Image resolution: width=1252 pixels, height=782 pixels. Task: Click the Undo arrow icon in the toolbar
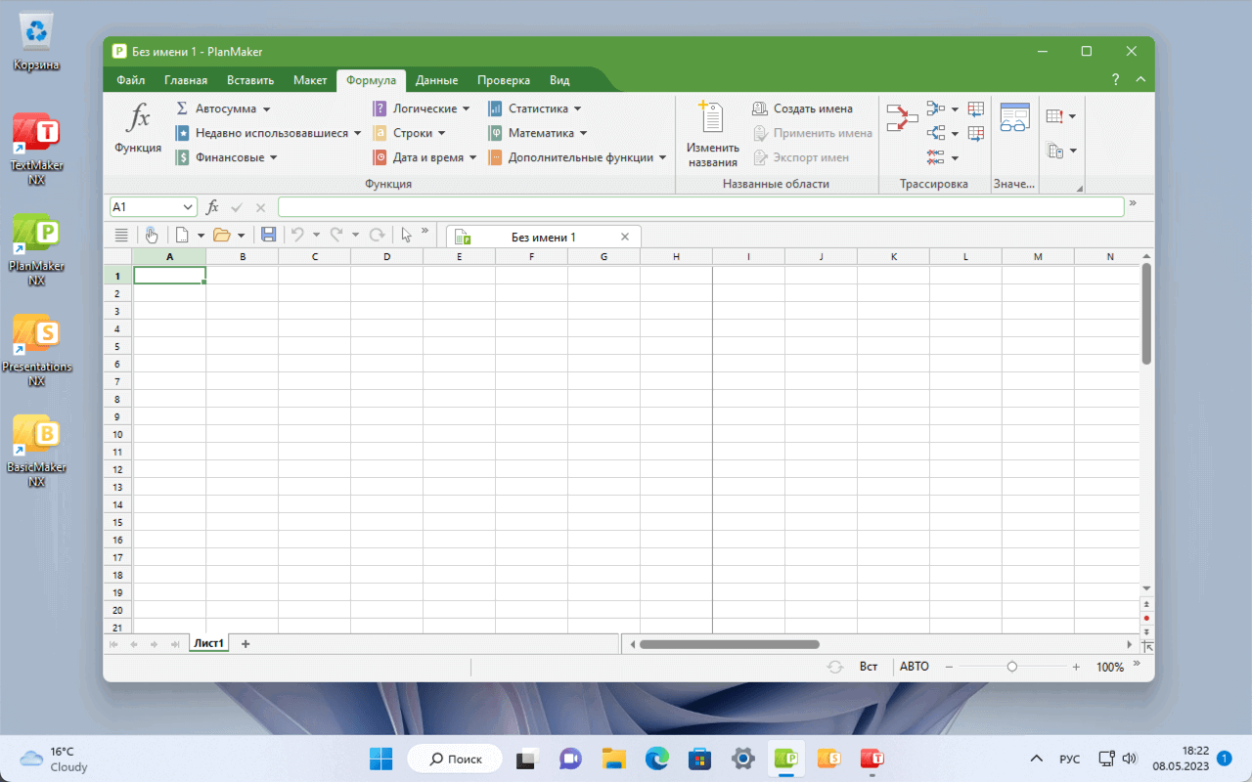[x=297, y=235]
